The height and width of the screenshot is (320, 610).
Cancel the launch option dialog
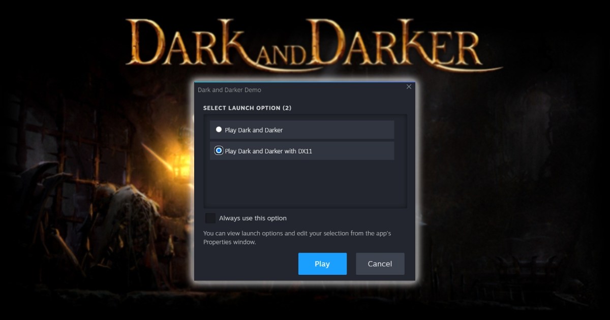point(380,264)
